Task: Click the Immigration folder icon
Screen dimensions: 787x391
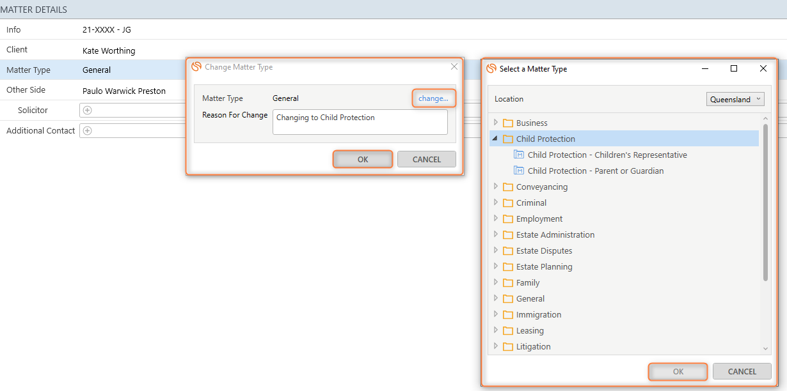Action: click(x=508, y=314)
